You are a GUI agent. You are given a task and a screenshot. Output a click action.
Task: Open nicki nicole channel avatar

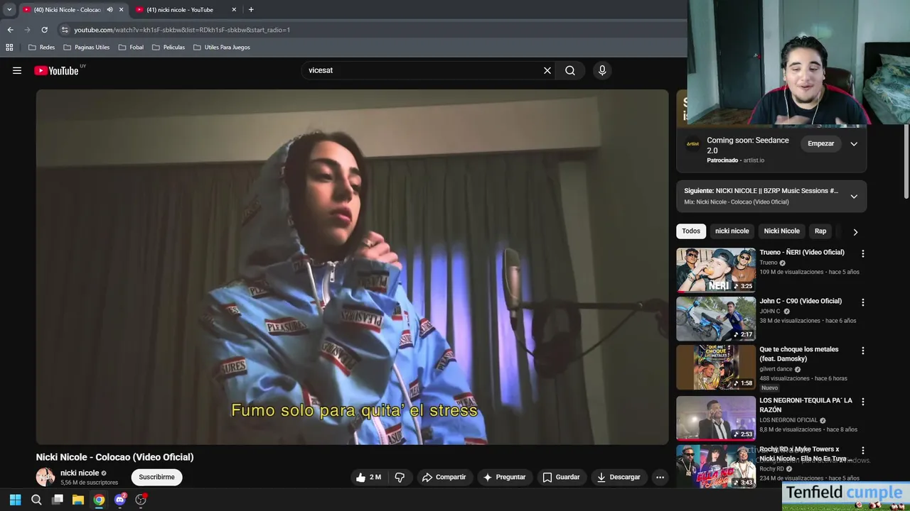[x=45, y=477]
